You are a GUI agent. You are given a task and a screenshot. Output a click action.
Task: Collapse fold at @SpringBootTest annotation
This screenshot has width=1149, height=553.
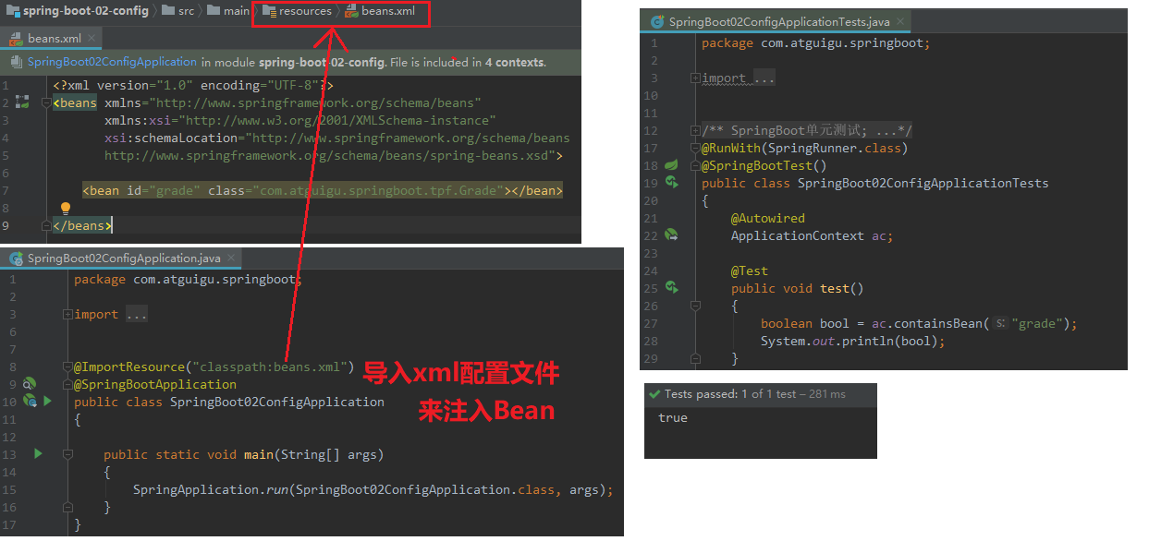[694, 166]
